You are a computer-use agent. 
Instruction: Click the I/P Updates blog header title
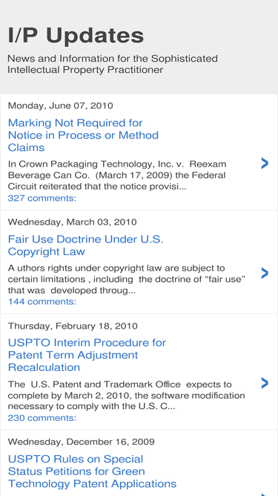tap(76, 36)
